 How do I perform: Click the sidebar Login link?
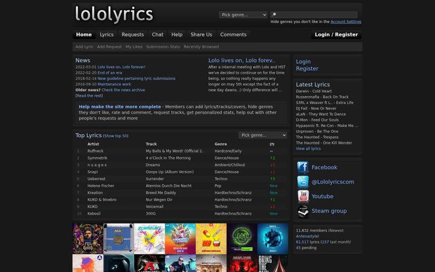tap(303, 62)
